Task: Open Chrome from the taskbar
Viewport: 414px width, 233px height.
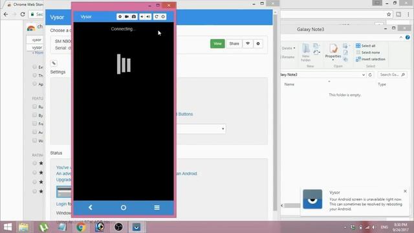Action: click(81, 227)
